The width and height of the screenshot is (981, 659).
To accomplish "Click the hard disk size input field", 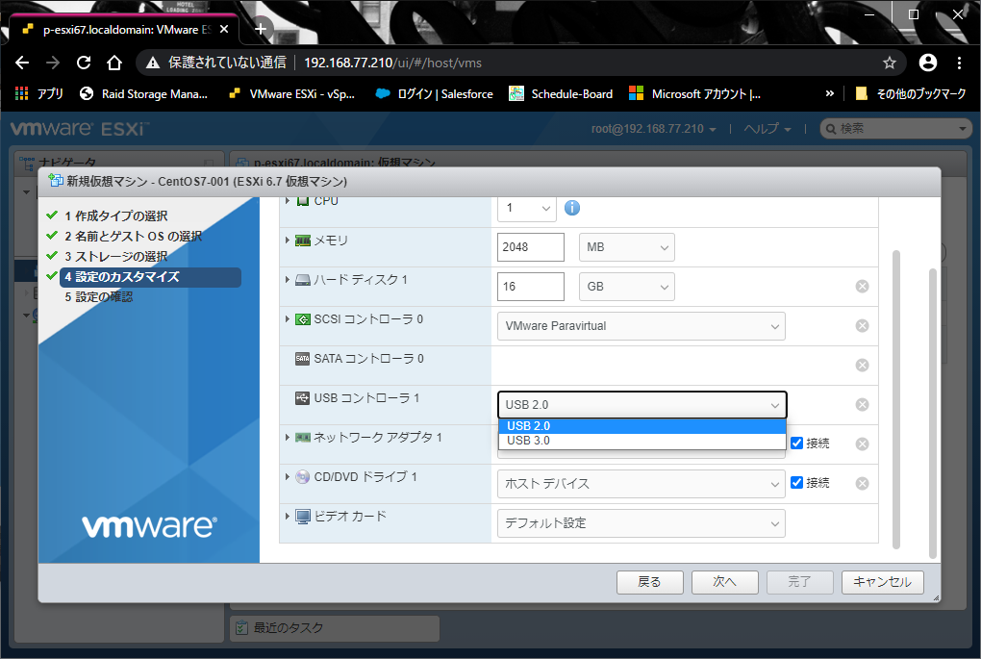I will point(531,287).
